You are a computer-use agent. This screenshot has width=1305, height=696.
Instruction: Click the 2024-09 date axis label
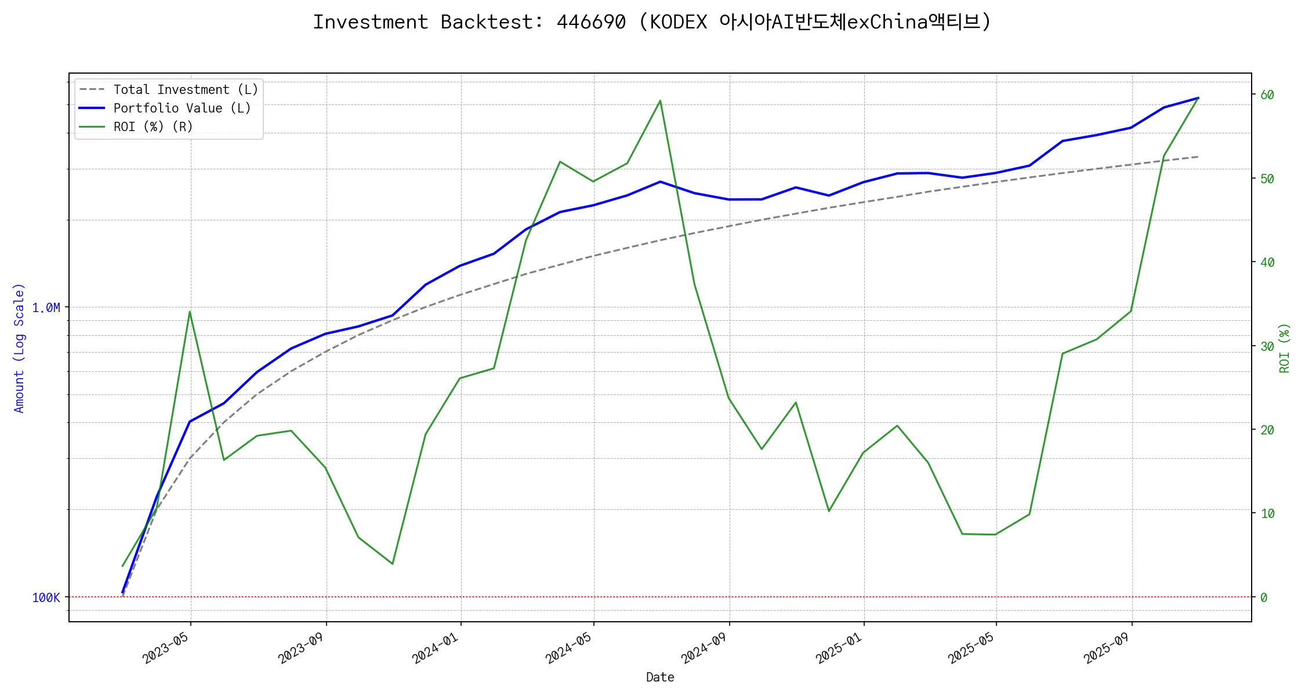pos(704,647)
